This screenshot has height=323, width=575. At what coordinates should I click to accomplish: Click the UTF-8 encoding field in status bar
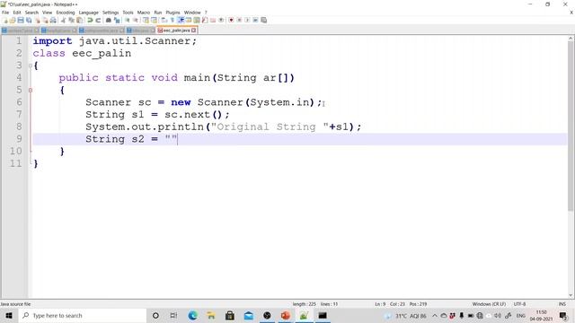519,304
